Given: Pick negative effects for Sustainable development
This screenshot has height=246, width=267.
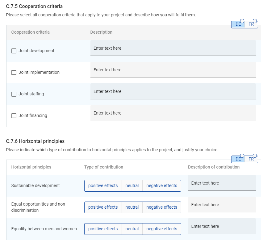Looking at the screenshot, I should (x=161, y=186).
